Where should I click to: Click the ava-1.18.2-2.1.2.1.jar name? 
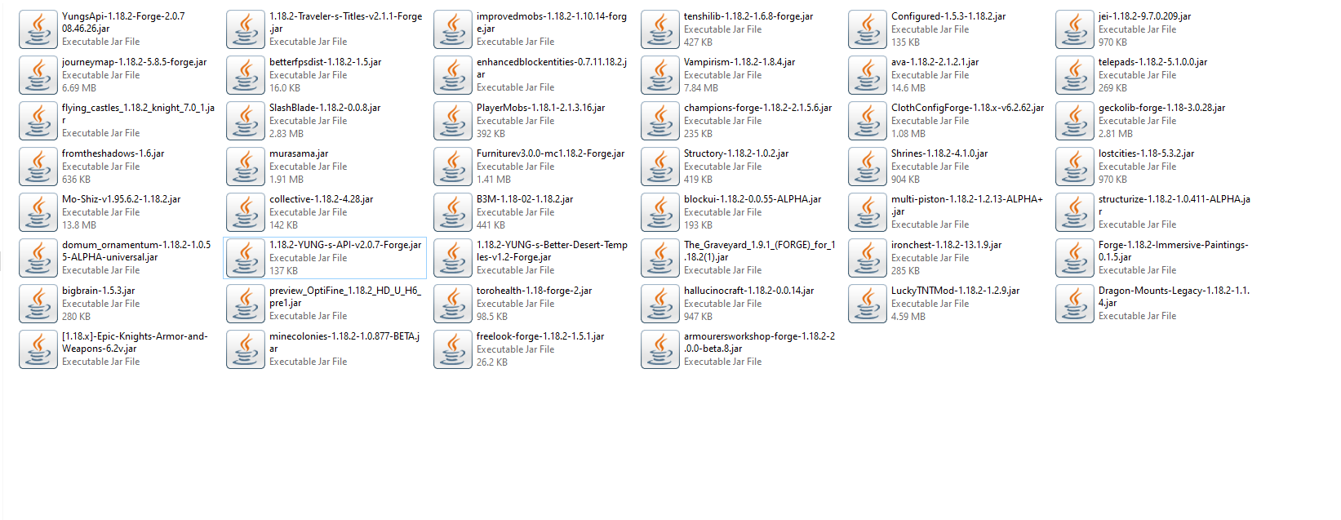pyautogui.click(x=935, y=62)
